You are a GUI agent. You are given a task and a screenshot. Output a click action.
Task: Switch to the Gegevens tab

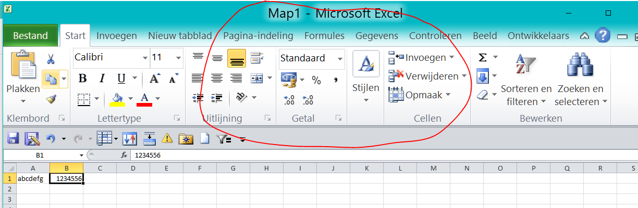click(377, 36)
